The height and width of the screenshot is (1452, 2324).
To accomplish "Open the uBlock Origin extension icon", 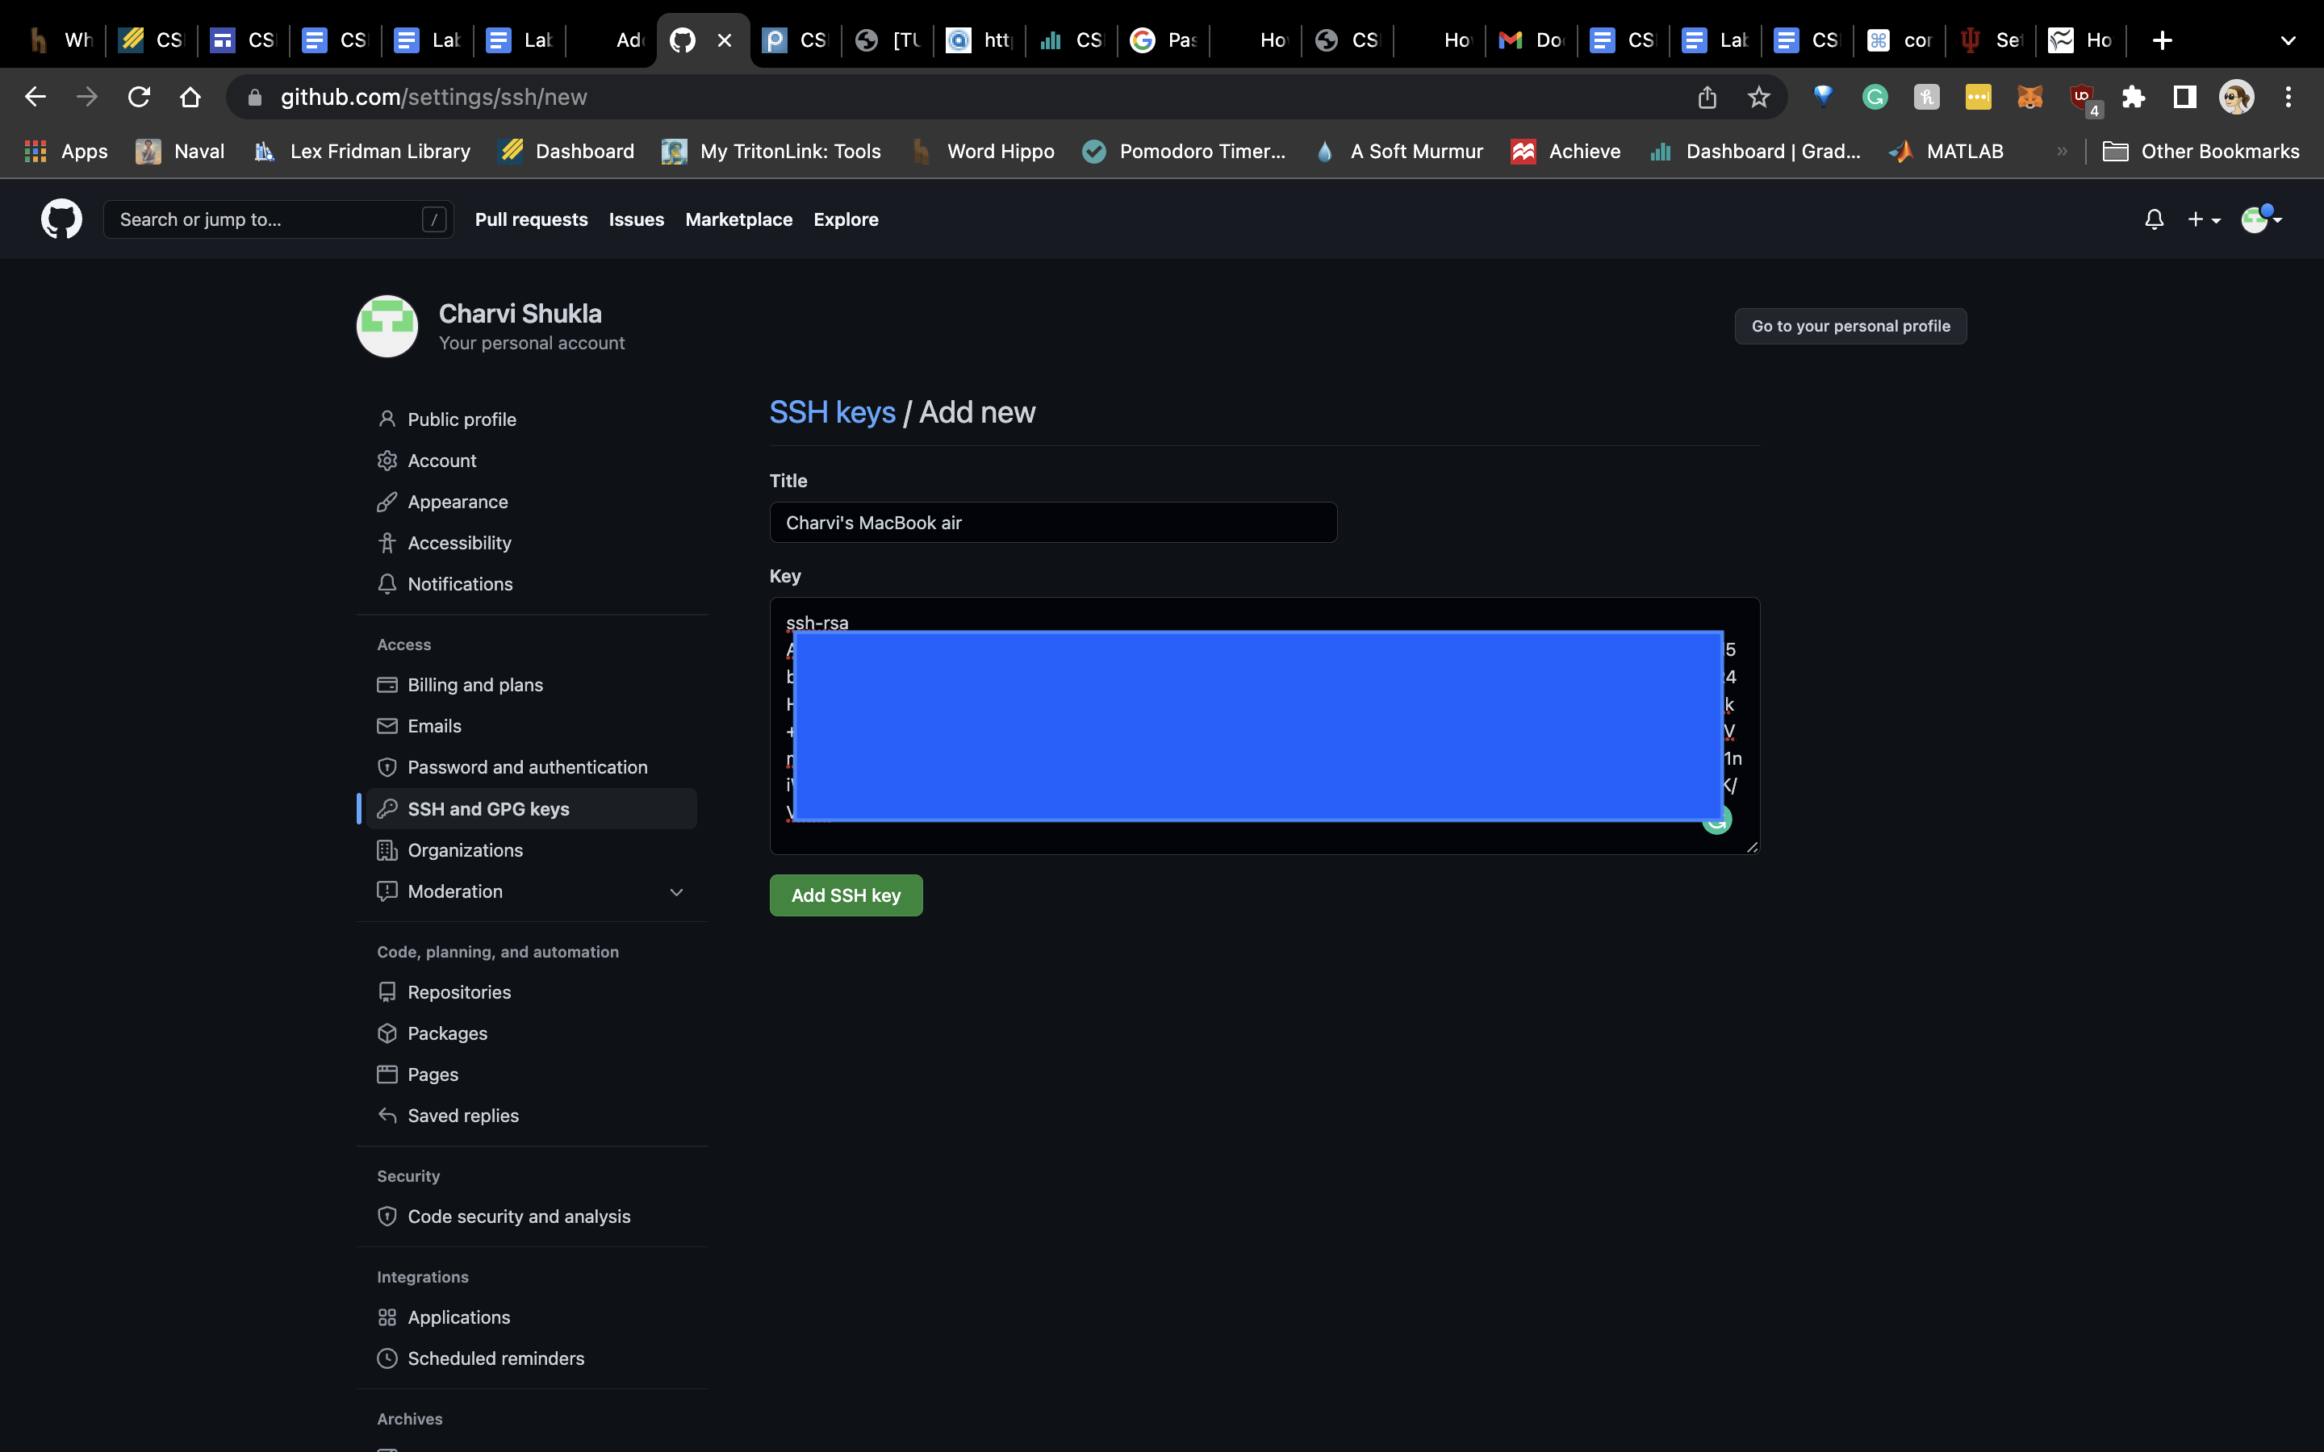I will pos(2081,97).
